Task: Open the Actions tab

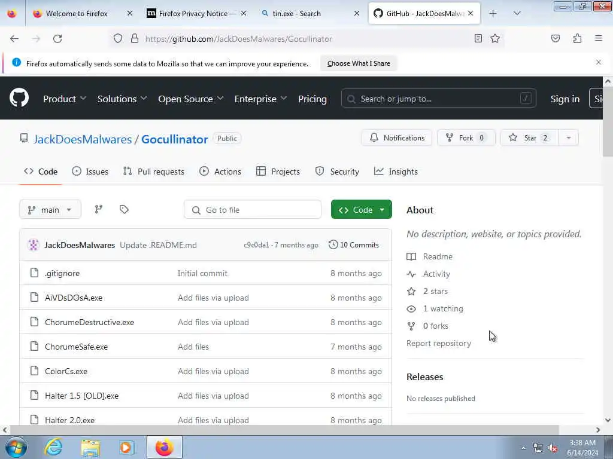Action: (x=220, y=172)
